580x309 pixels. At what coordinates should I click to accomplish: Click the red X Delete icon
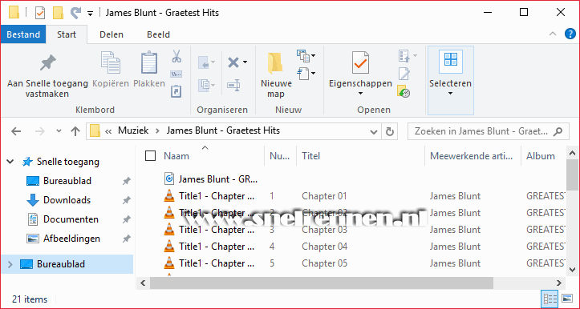pos(233,62)
